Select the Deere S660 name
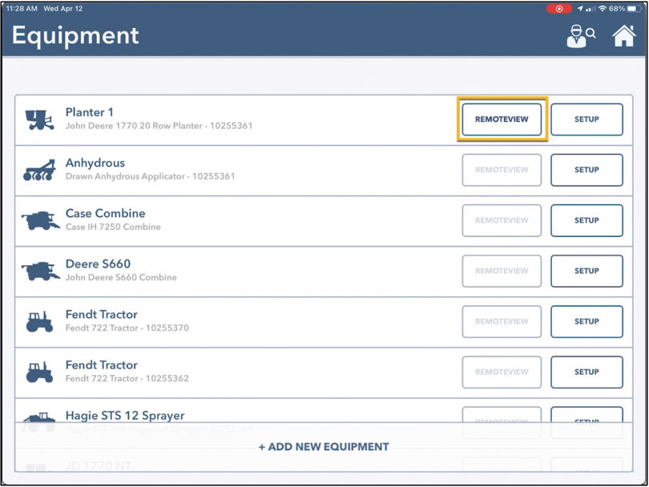 [98, 264]
